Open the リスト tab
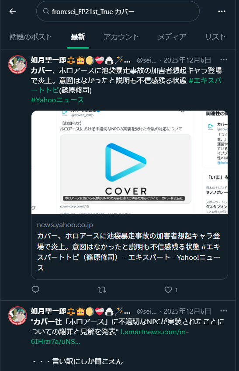This screenshot has width=239, height=371. (x=215, y=37)
